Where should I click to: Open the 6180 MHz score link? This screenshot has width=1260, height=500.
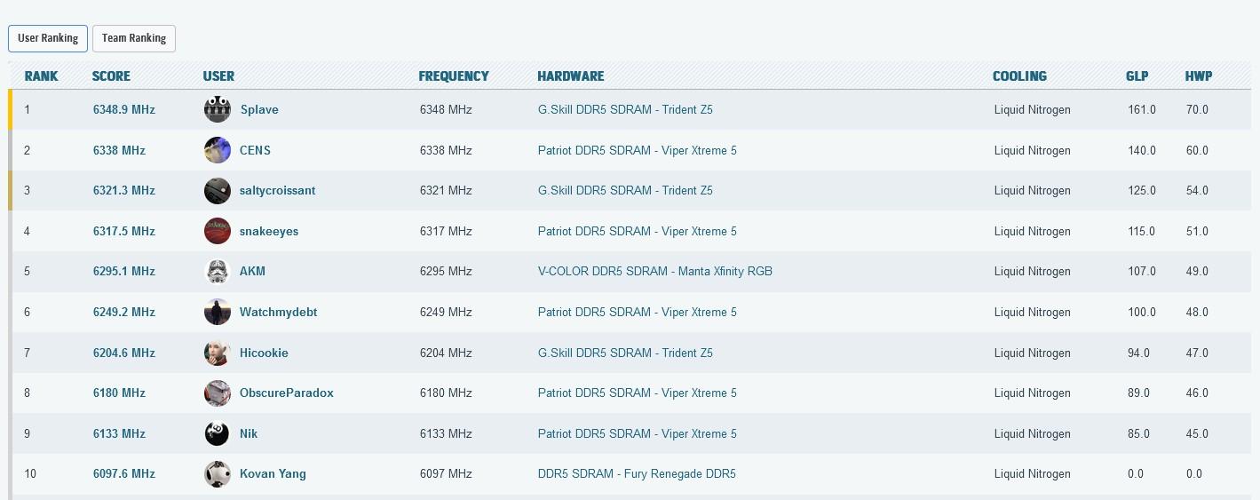pos(119,393)
